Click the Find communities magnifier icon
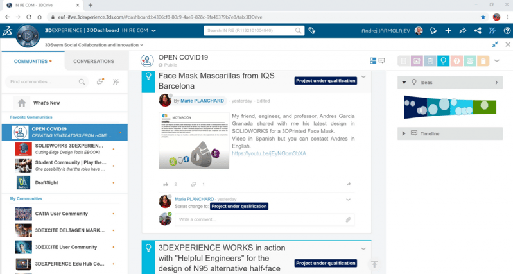 pos(82,81)
